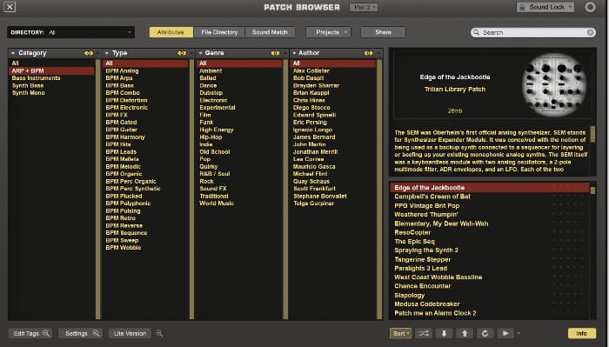Click the patch image thumbnail of the synth

click(x=554, y=84)
